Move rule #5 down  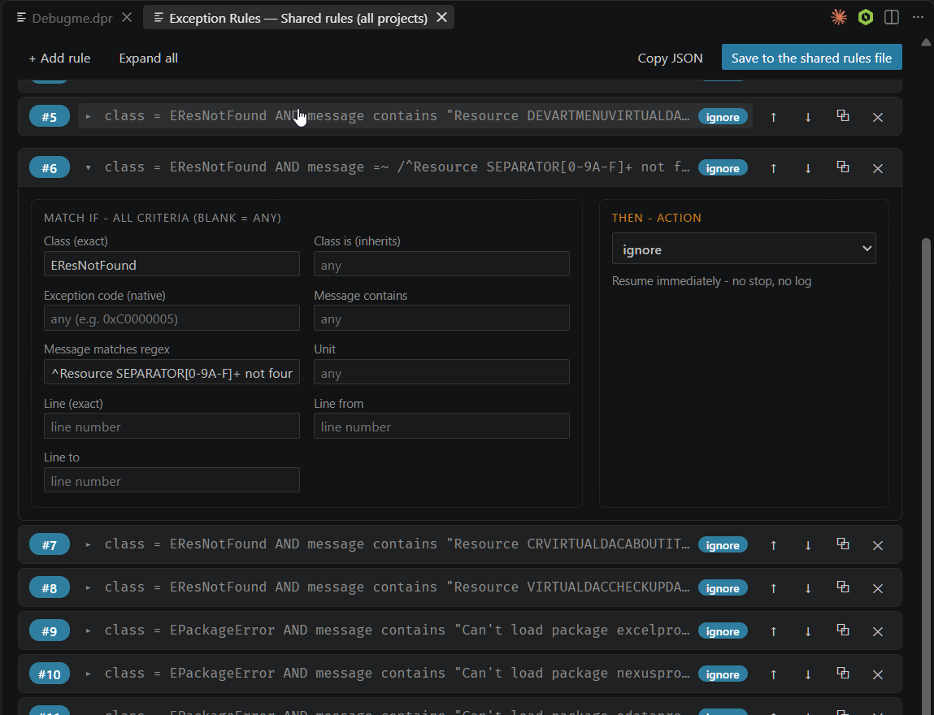tap(808, 117)
